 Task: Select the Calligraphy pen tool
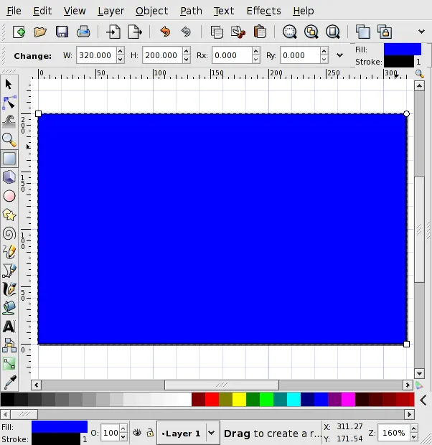pos(9,289)
